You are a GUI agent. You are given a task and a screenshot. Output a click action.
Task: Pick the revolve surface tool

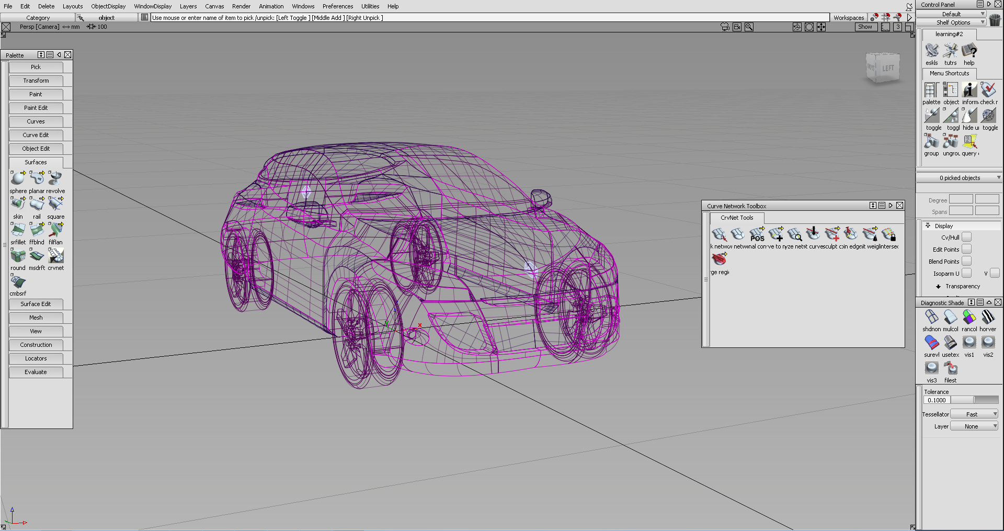(x=55, y=178)
